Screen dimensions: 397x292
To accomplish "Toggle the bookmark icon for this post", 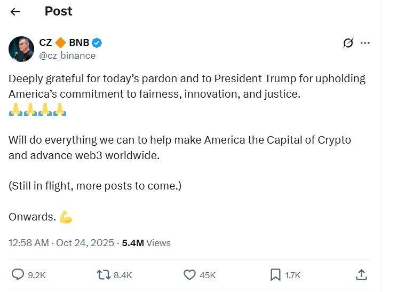I will pyautogui.click(x=275, y=274).
